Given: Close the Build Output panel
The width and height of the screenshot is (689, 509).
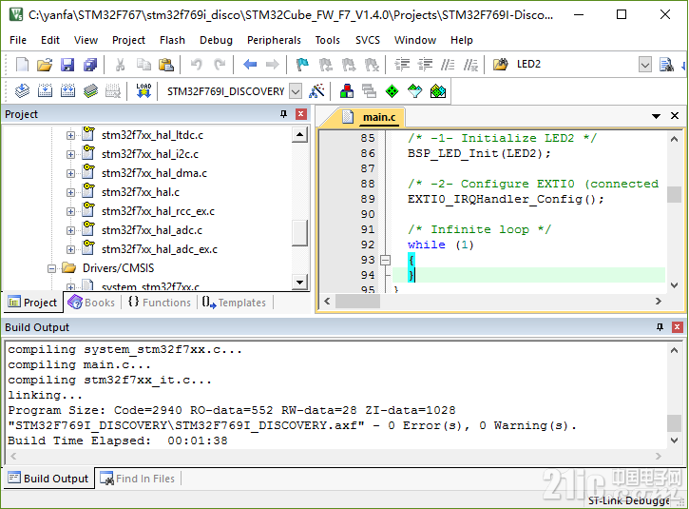Looking at the screenshot, I should click(x=678, y=327).
